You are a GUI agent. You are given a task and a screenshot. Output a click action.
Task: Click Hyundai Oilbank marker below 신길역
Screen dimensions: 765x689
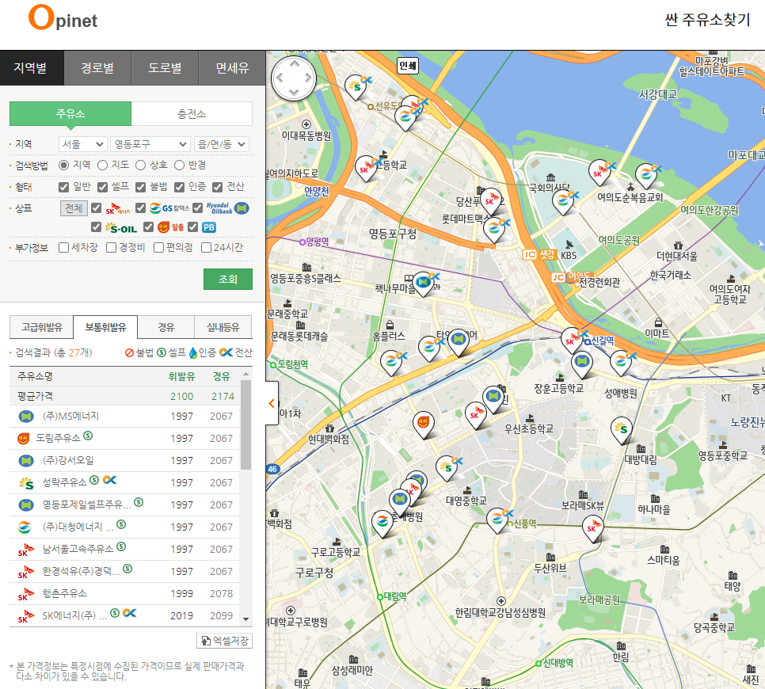click(x=582, y=364)
